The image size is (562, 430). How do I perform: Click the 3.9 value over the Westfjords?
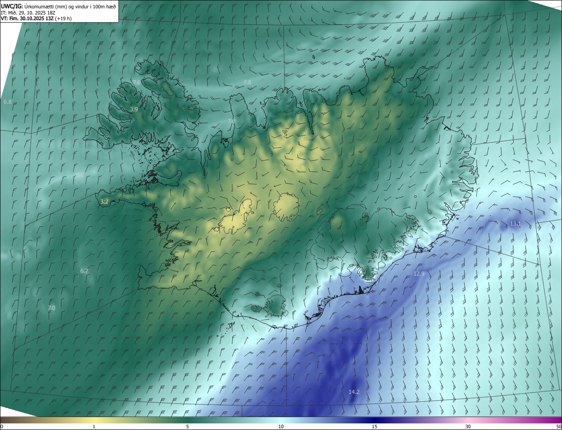tap(134, 109)
